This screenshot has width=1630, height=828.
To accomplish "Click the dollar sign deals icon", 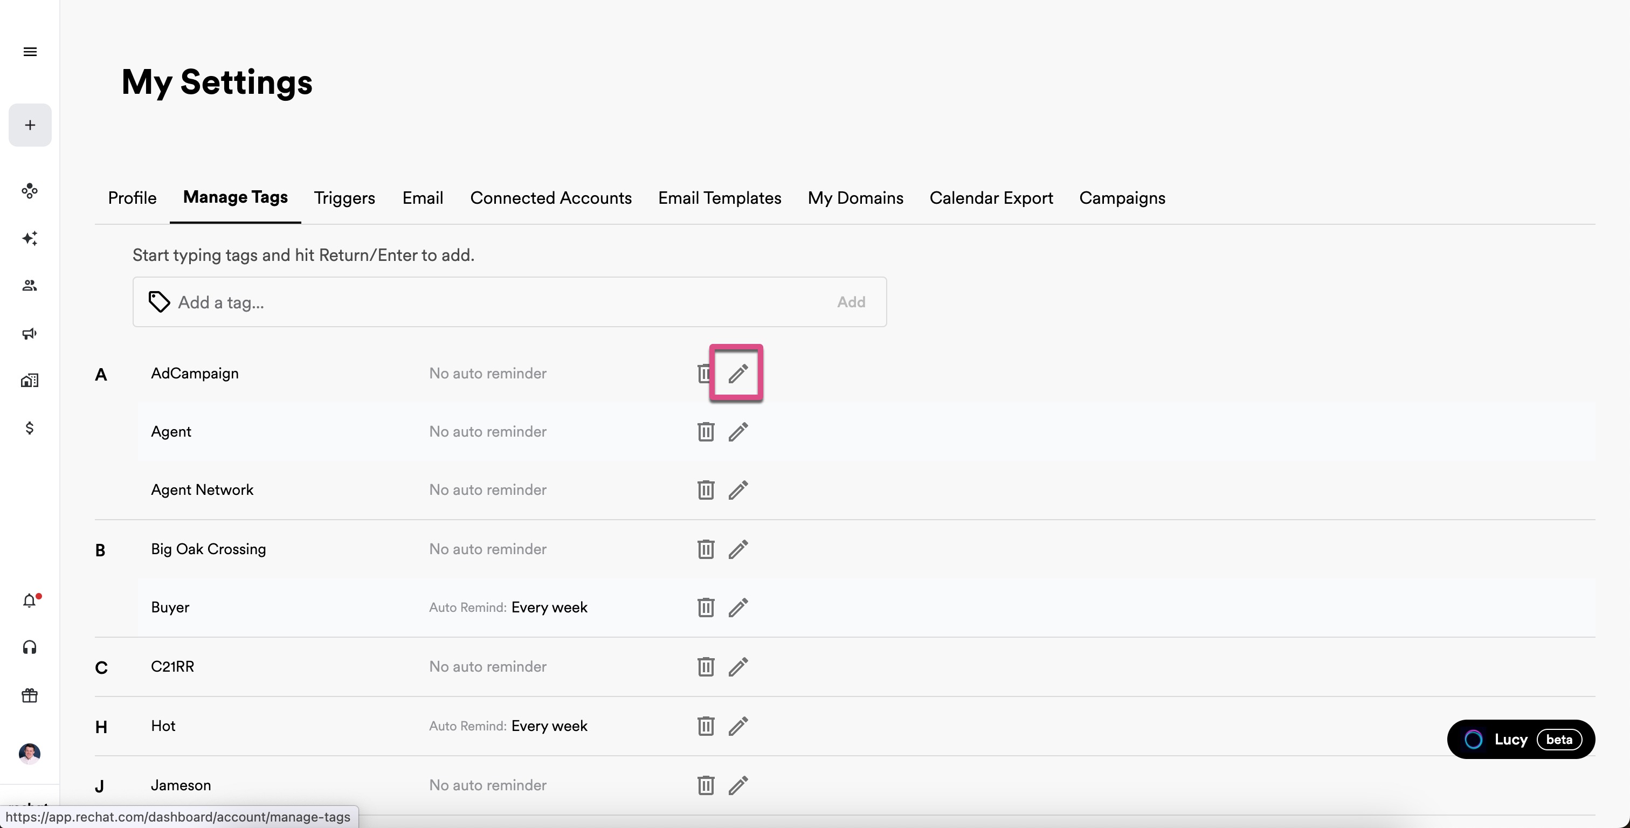I will coord(30,429).
